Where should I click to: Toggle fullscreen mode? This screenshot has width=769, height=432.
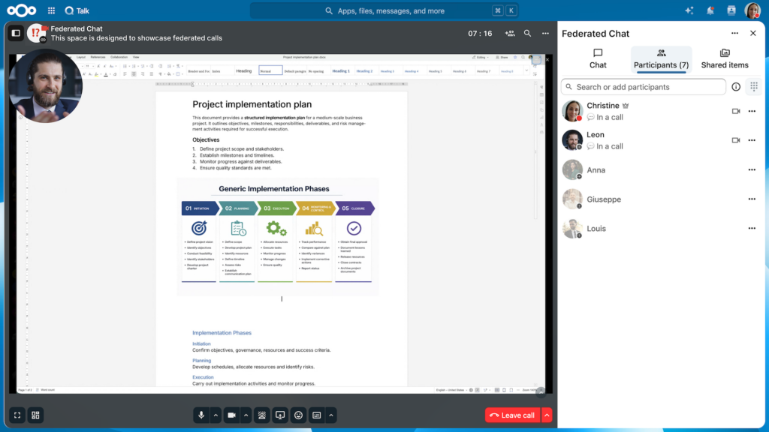tap(17, 415)
